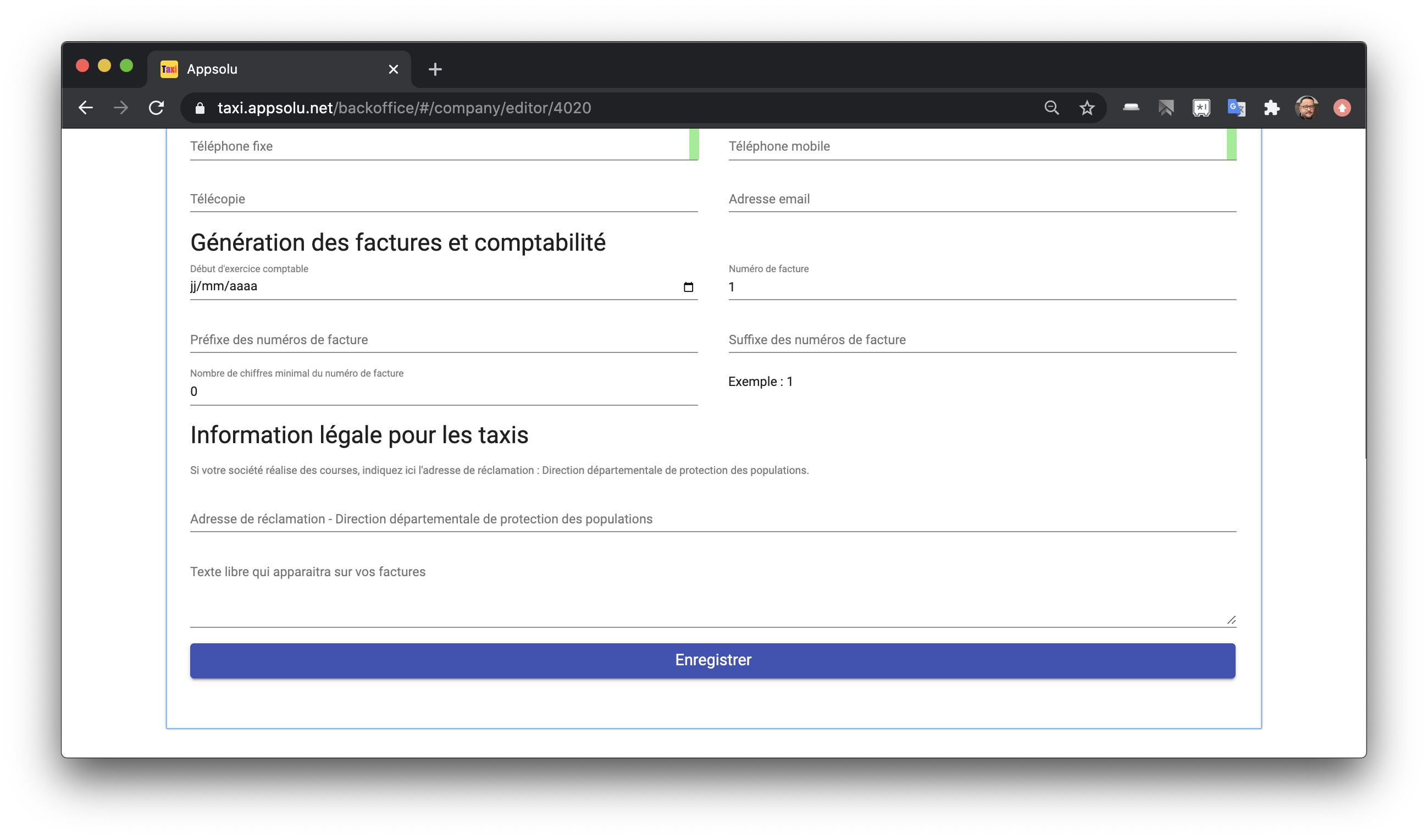1428x839 pixels.
Task: Click the Numéro de facture field
Action: [x=982, y=287]
